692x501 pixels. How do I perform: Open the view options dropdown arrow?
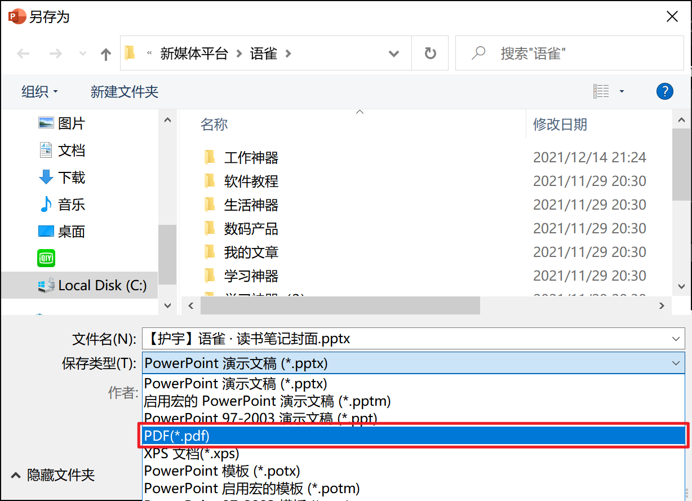coord(622,91)
